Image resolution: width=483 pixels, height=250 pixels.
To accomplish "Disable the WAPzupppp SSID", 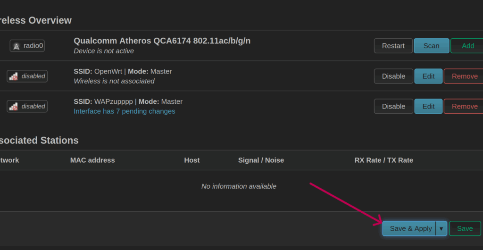I will coord(393,106).
